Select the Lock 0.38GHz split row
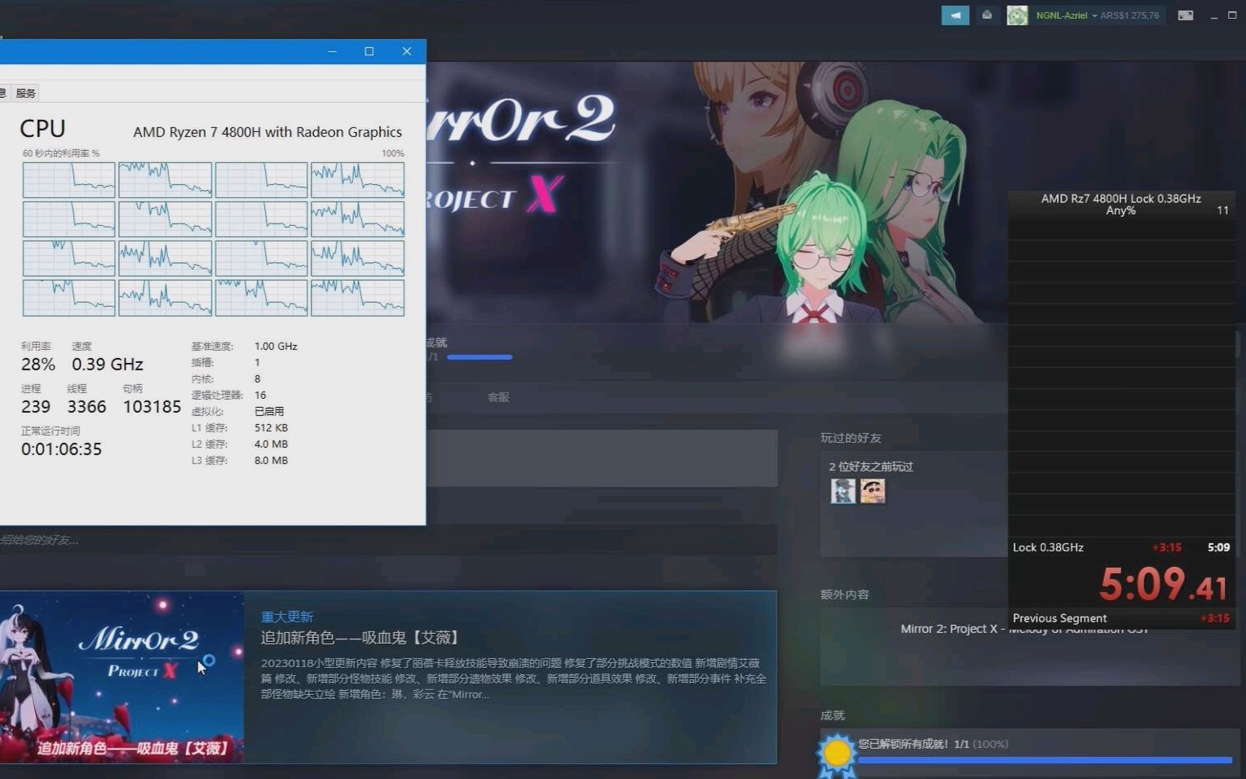Viewport: 1246px width, 779px height. pyautogui.click(x=1121, y=547)
